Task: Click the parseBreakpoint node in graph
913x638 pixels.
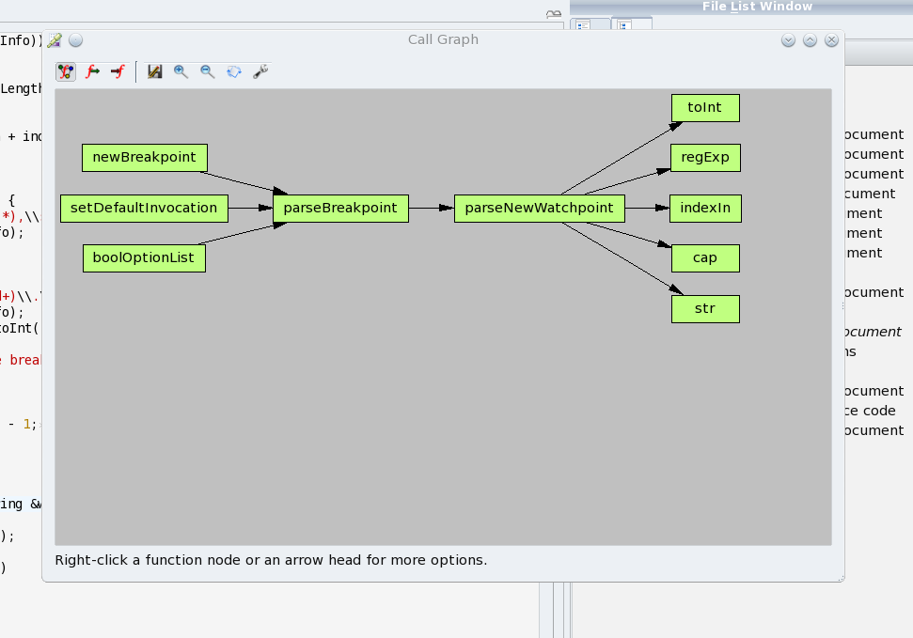Action: pos(340,209)
